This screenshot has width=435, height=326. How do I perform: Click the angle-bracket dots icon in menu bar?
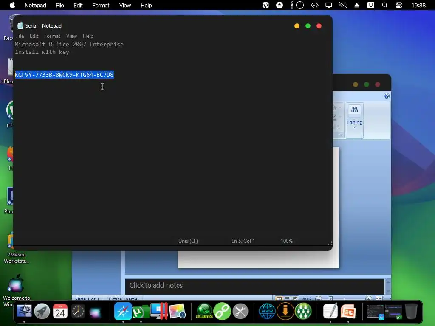315,5
